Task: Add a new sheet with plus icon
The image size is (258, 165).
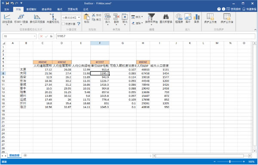Action: 25,155
